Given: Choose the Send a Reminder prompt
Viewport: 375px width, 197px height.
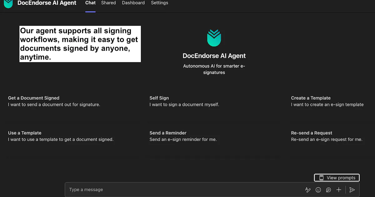Looking at the screenshot, I should [x=183, y=136].
